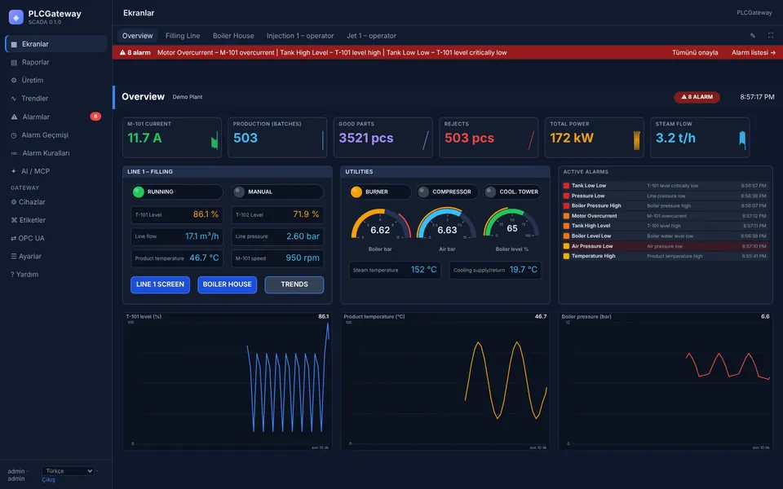The height and width of the screenshot is (489, 783).
Task: Click the yellow square on Temperature High alarm
Action: (566, 256)
